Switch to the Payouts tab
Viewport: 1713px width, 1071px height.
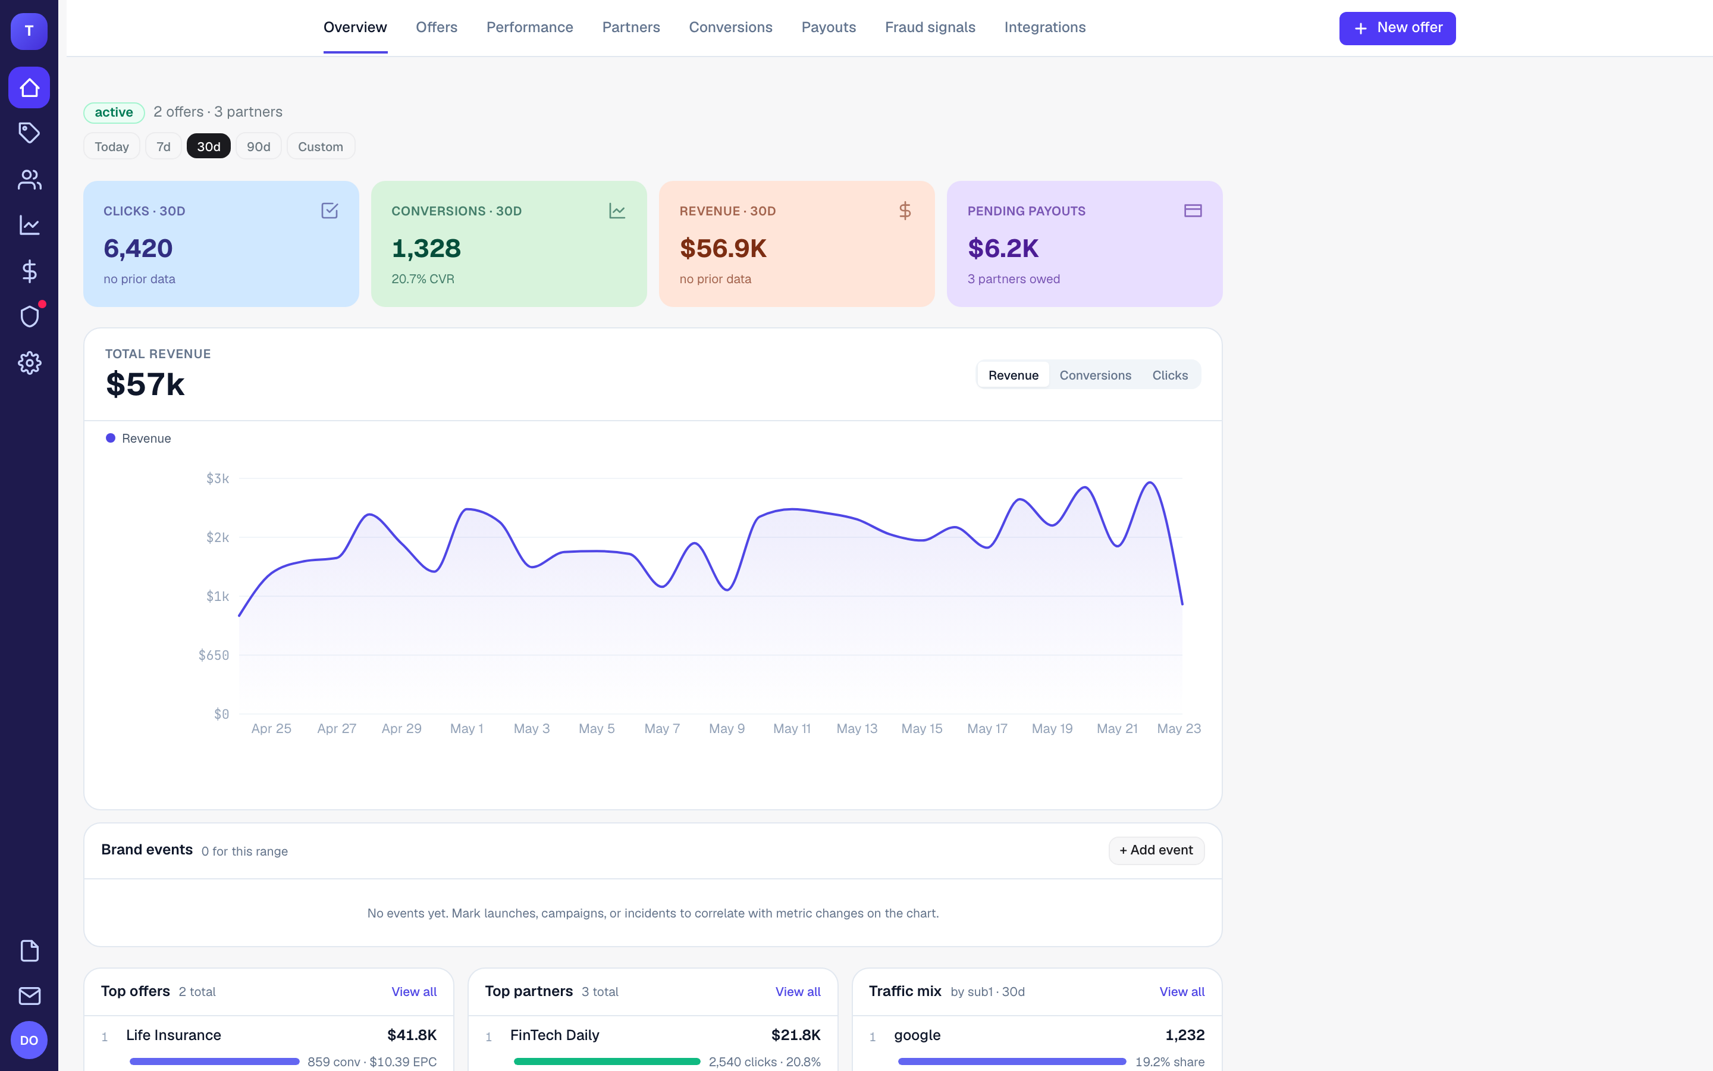point(829,27)
